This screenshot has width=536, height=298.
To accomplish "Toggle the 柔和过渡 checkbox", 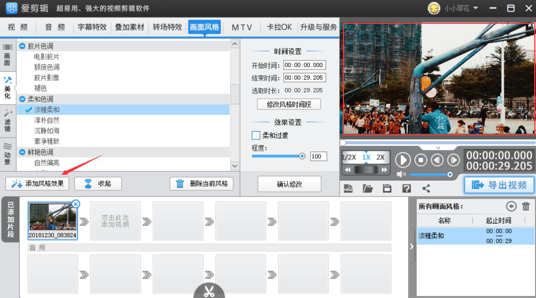I will point(256,135).
